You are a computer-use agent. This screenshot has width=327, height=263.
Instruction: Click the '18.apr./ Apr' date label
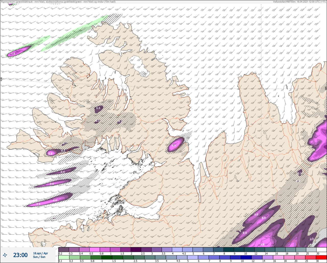point(40,253)
